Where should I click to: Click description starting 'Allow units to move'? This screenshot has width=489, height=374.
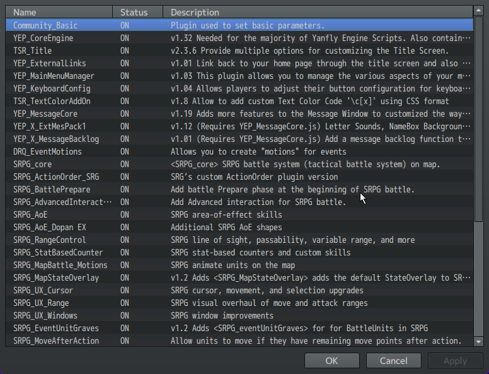(316, 341)
